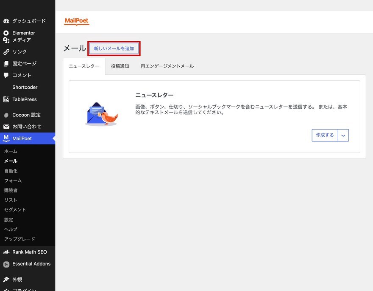The image size is (373, 291).
Task: Select the ニュースレター tab
Action: click(84, 66)
